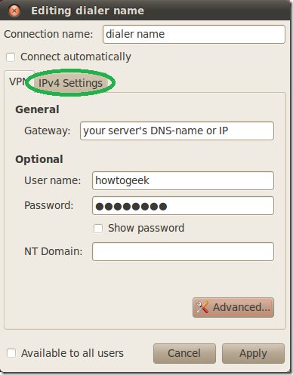The width and height of the screenshot is (293, 375).
Task: Switch to the VPN tab
Action: [x=17, y=81]
